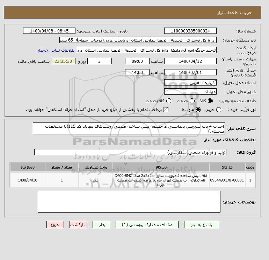Click the quantity cell 1 under تعداد / مقدار
Image resolution: width=269 pixels, height=260 pixels.
tap(62, 180)
